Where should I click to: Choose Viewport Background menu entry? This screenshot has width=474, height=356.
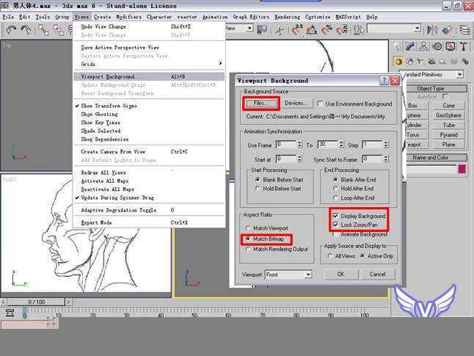(x=150, y=76)
